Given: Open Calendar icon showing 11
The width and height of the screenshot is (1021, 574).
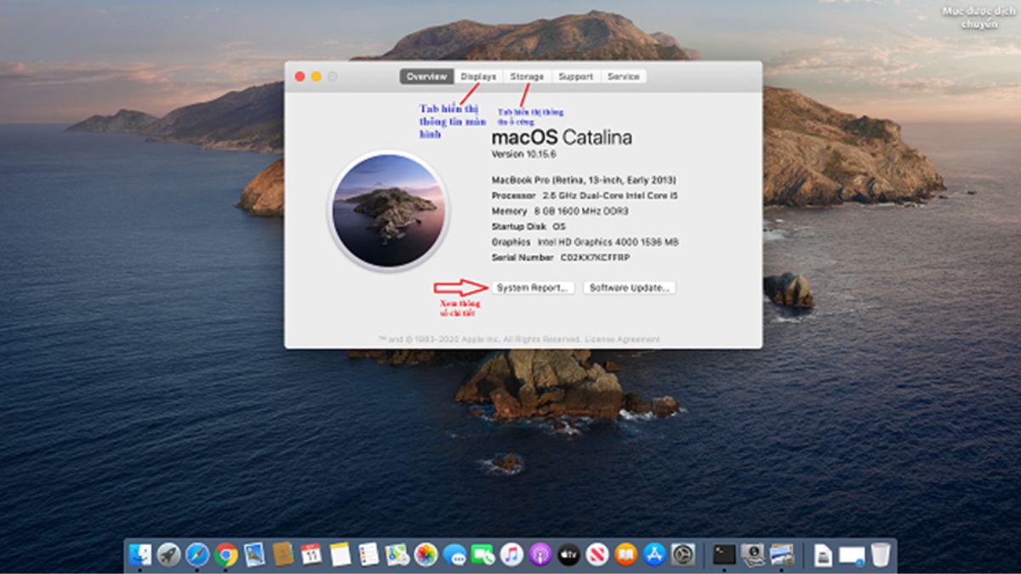Looking at the screenshot, I should [311, 555].
